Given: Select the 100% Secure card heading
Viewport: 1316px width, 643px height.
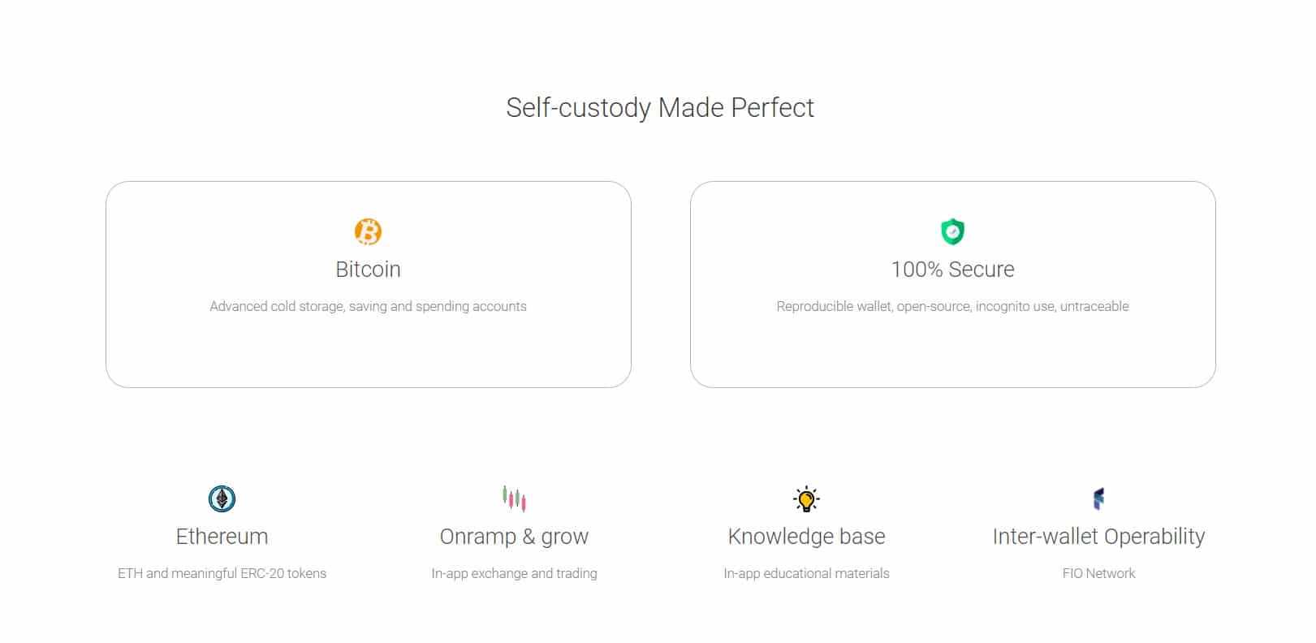Looking at the screenshot, I should point(952,270).
